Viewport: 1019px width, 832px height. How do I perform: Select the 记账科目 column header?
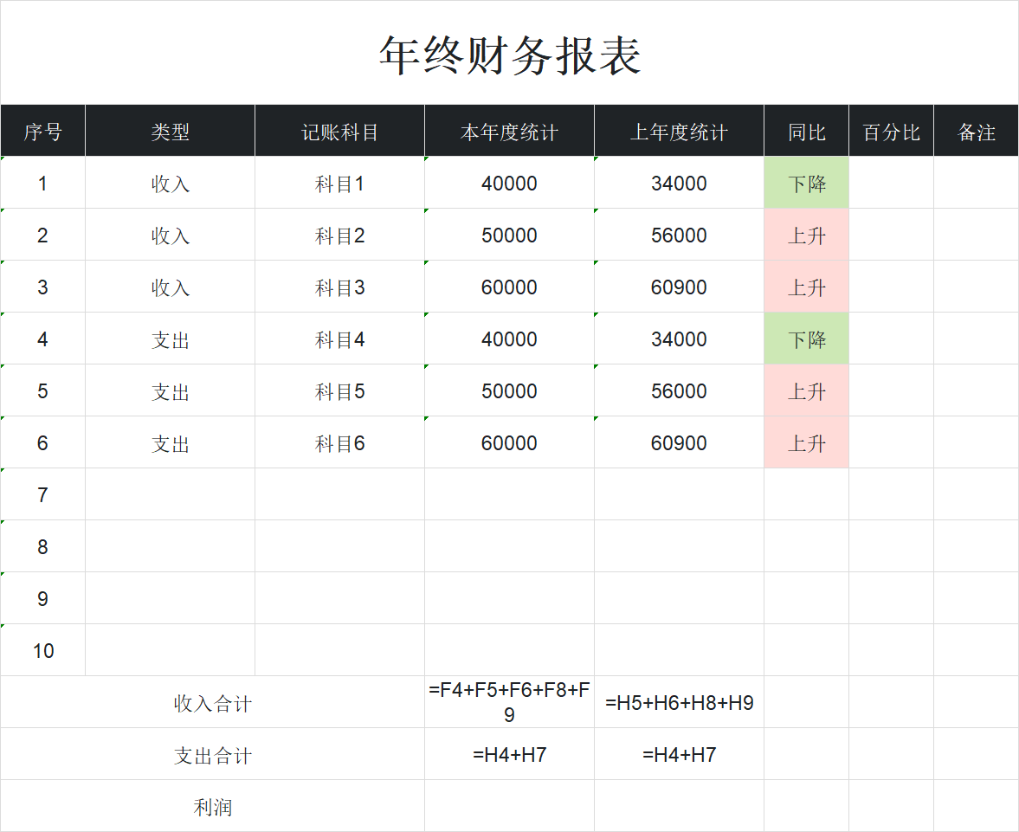point(339,131)
